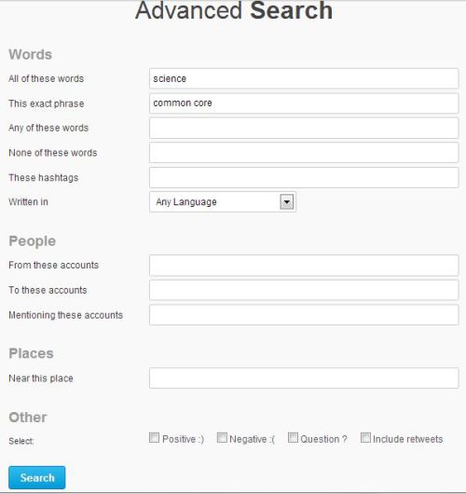Screen dimensions: 466x494
Task: Click the Question ? label text
Action: click(323, 439)
